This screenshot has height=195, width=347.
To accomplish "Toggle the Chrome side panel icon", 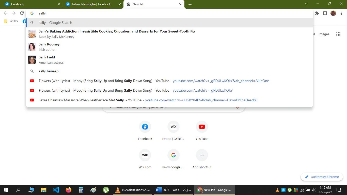I will (325, 13).
